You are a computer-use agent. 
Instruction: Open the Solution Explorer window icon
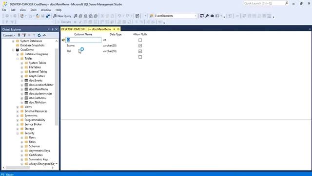(x=202, y=16)
